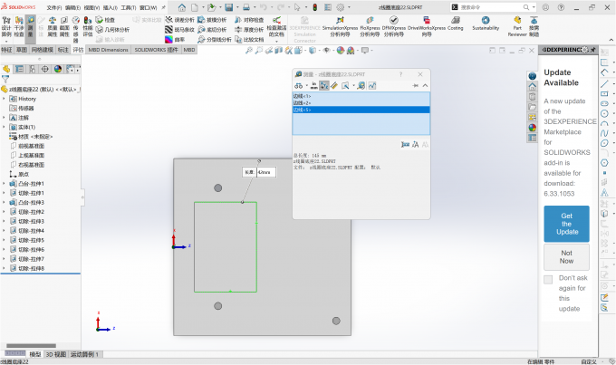This screenshot has height=365, width=616.
Task: Launch SimulationXpress analysis wizard
Action: tap(340, 26)
